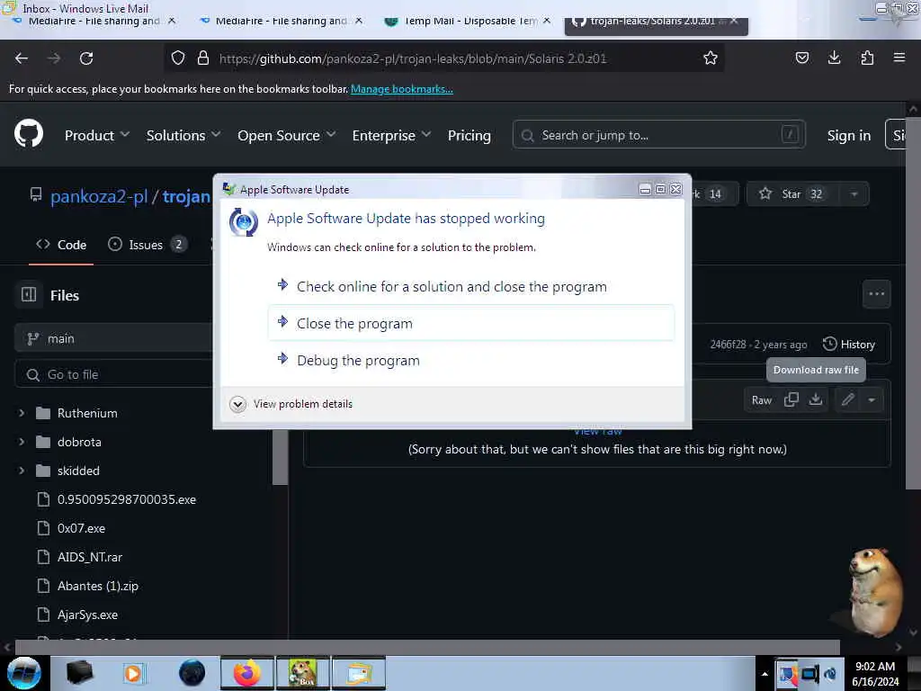Screen dimensions: 921x691
Task: Collapse the file tree panel icon beside Files
Action: click(29, 294)
